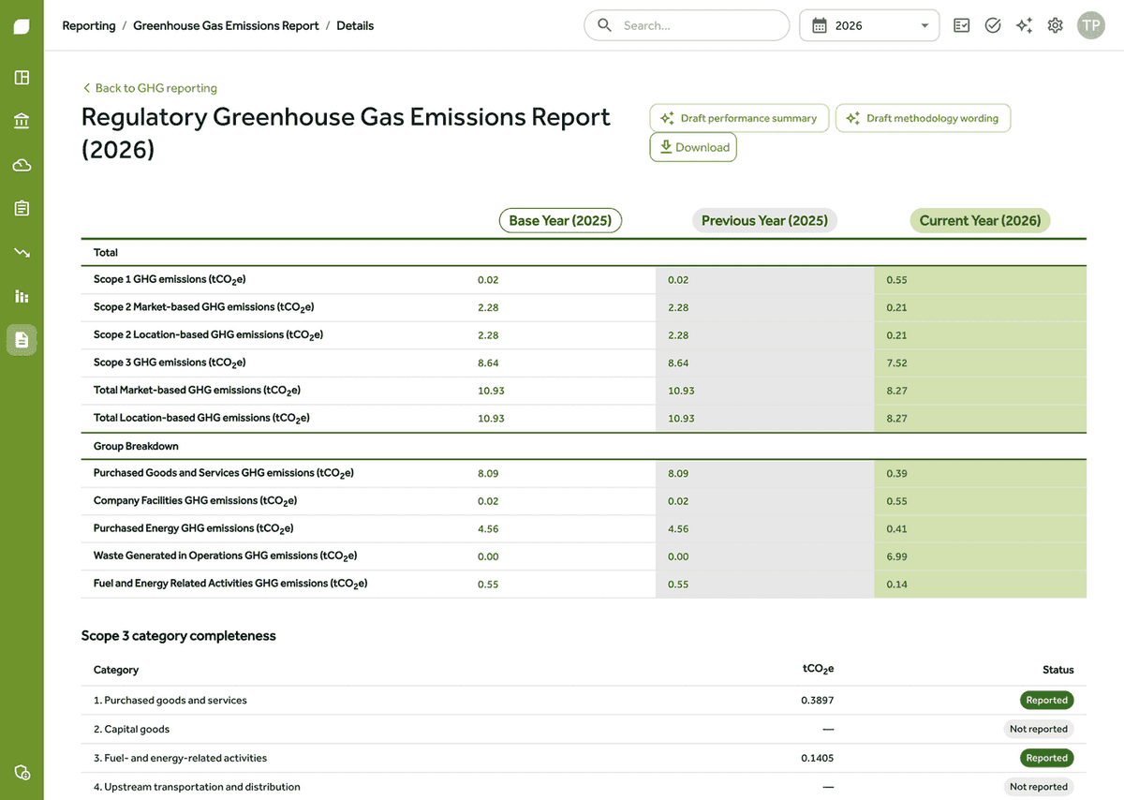Select the Previous Year (2025) column pill
Screen dimensions: 1124x800
pyautogui.click(x=764, y=220)
